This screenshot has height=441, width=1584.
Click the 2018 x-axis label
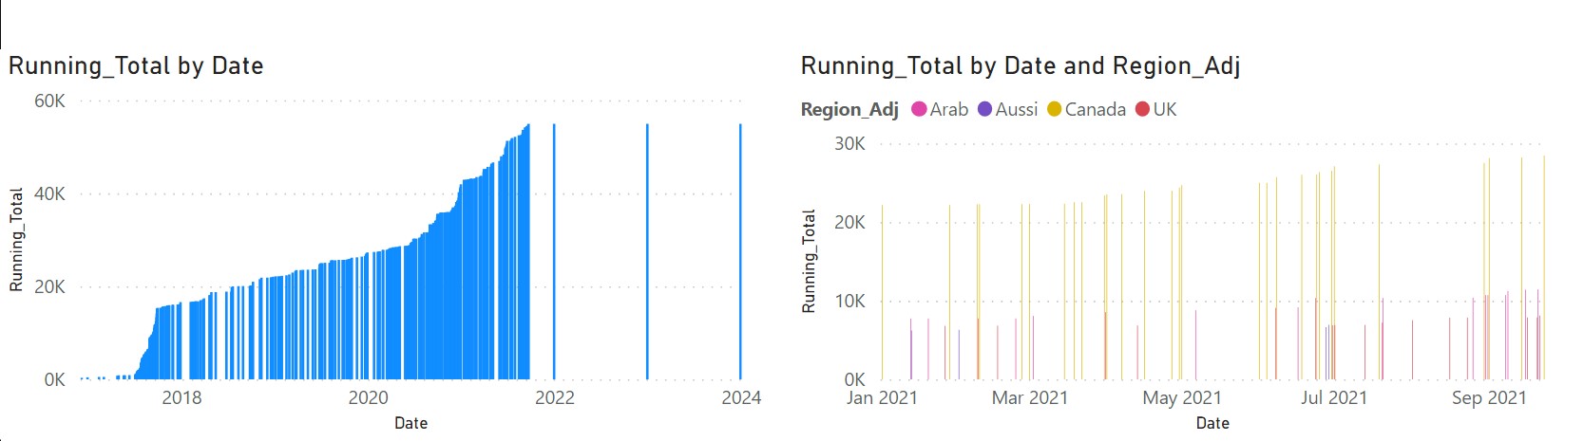click(181, 397)
